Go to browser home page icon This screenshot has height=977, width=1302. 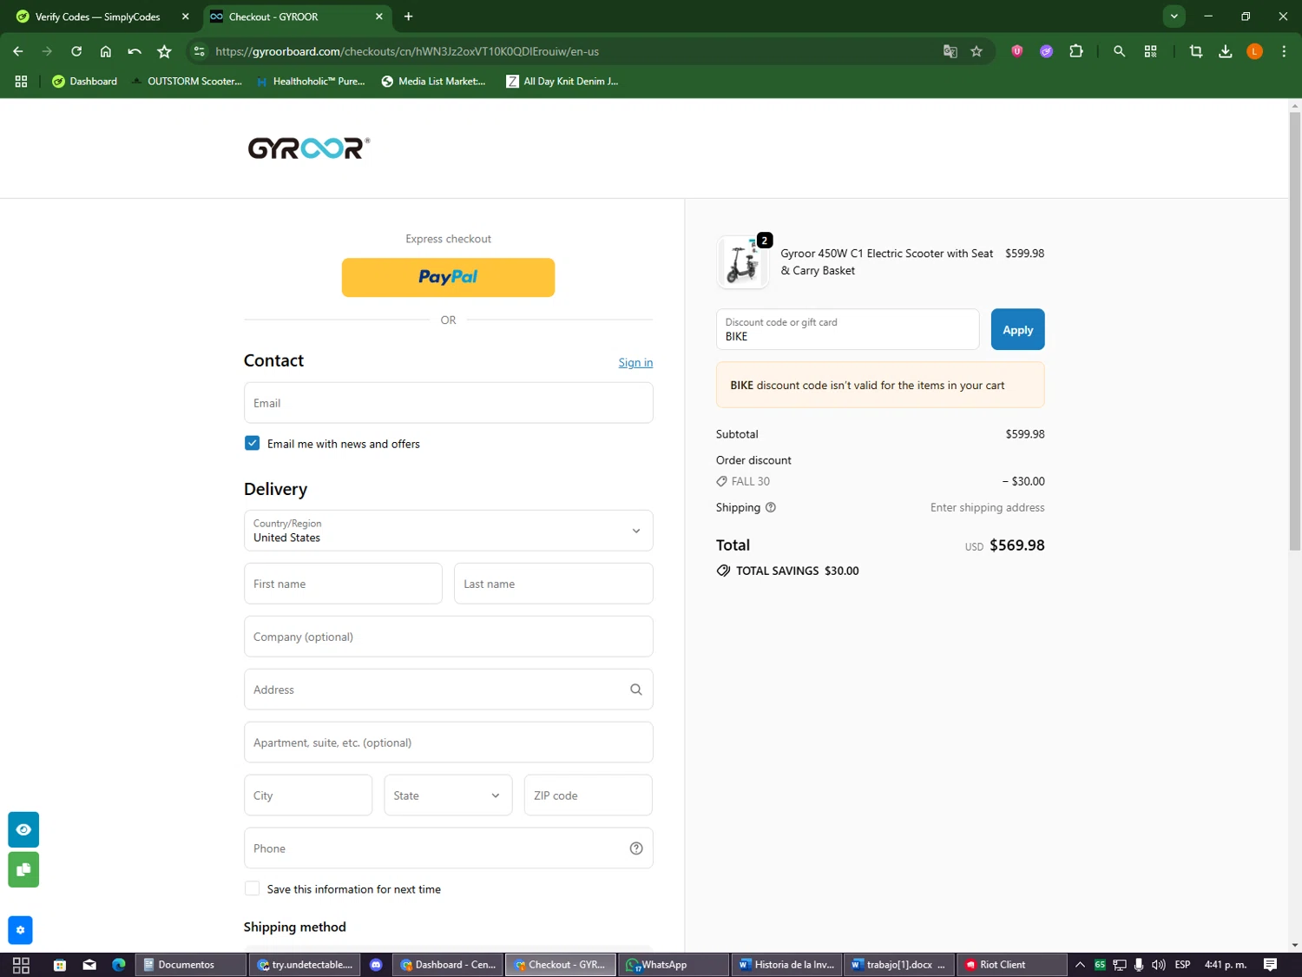106,51
